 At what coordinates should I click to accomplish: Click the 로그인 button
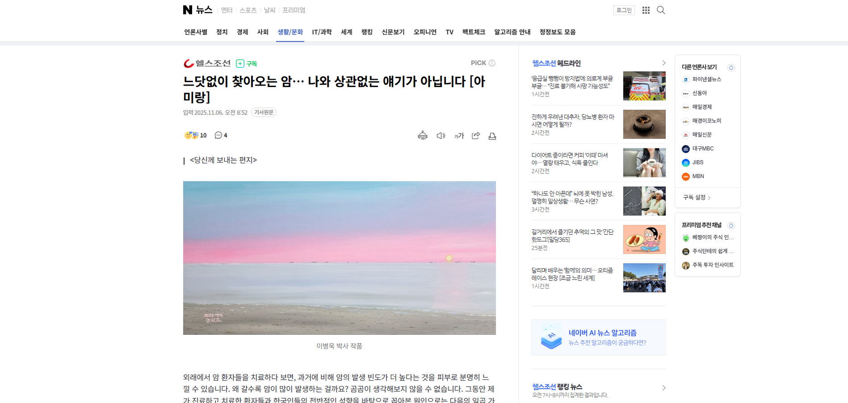(x=624, y=10)
